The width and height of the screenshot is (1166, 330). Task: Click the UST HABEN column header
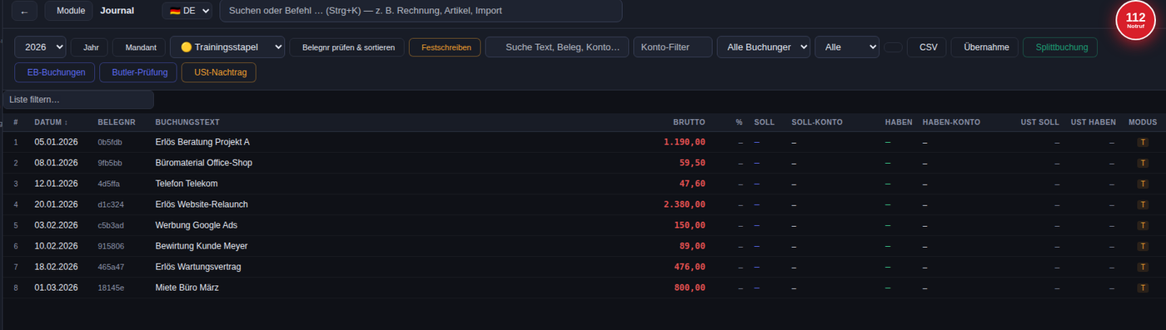coord(1094,122)
